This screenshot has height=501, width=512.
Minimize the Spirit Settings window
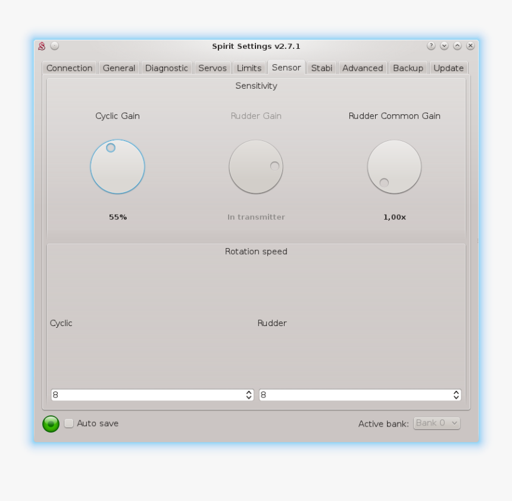(x=444, y=46)
